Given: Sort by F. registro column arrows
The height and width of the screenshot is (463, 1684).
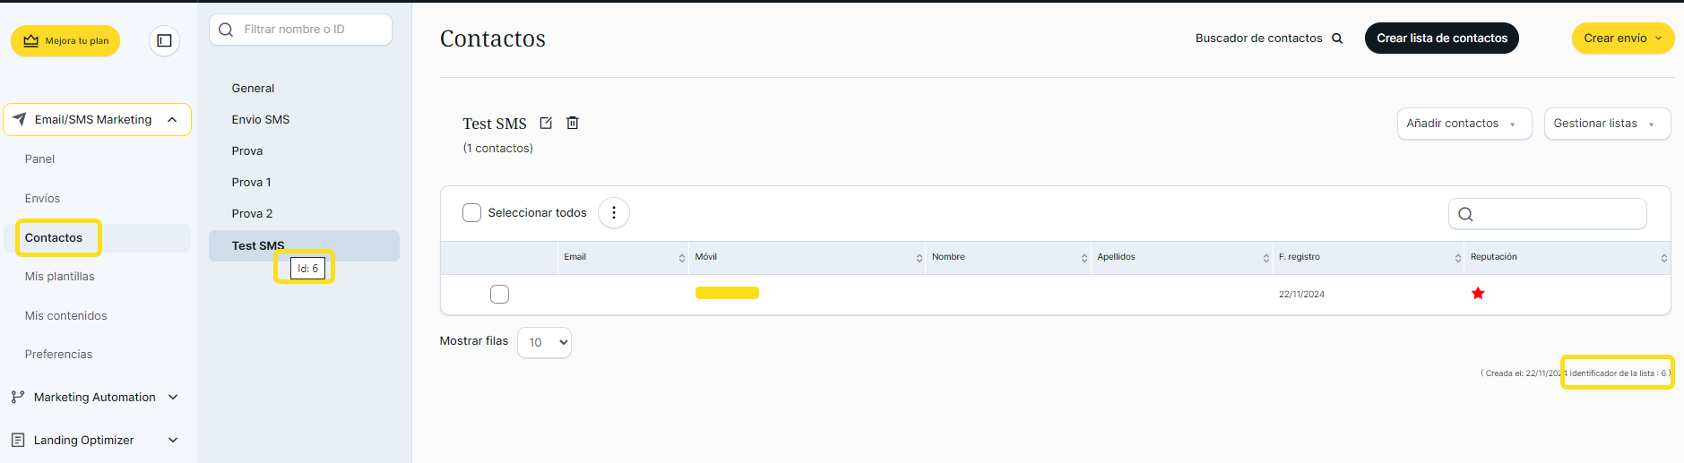Looking at the screenshot, I should [1457, 258].
